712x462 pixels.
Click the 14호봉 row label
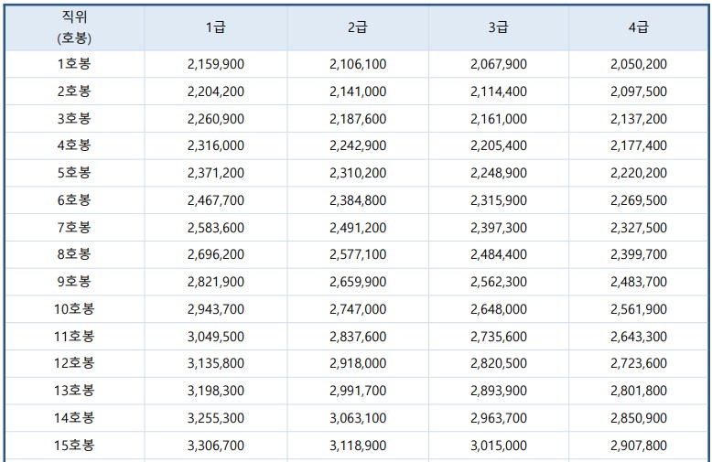click(x=74, y=417)
